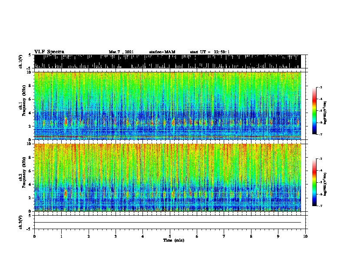Screen dimensions: 344x265
Task: Select the date text "Mar.7 , 2021"
Action: pyautogui.click(x=121, y=52)
